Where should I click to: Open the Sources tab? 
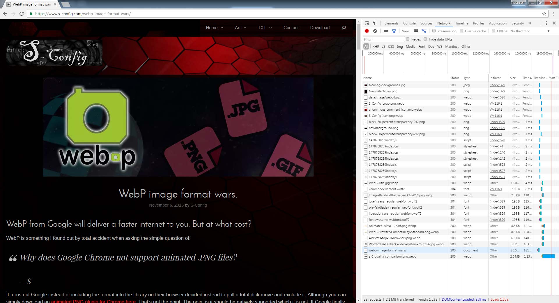click(426, 23)
